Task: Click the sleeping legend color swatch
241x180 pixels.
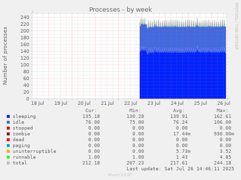Action: click(x=8, y=116)
